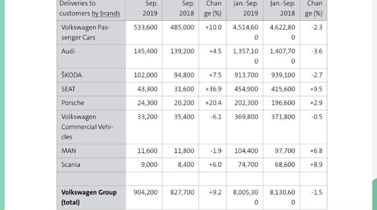Select the Volkswagen Group (total) cell
377x210 pixels.
(x=89, y=197)
